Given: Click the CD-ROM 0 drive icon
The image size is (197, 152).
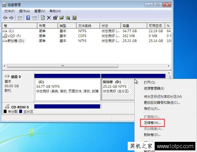Looking at the screenshot, I should 7,106.
